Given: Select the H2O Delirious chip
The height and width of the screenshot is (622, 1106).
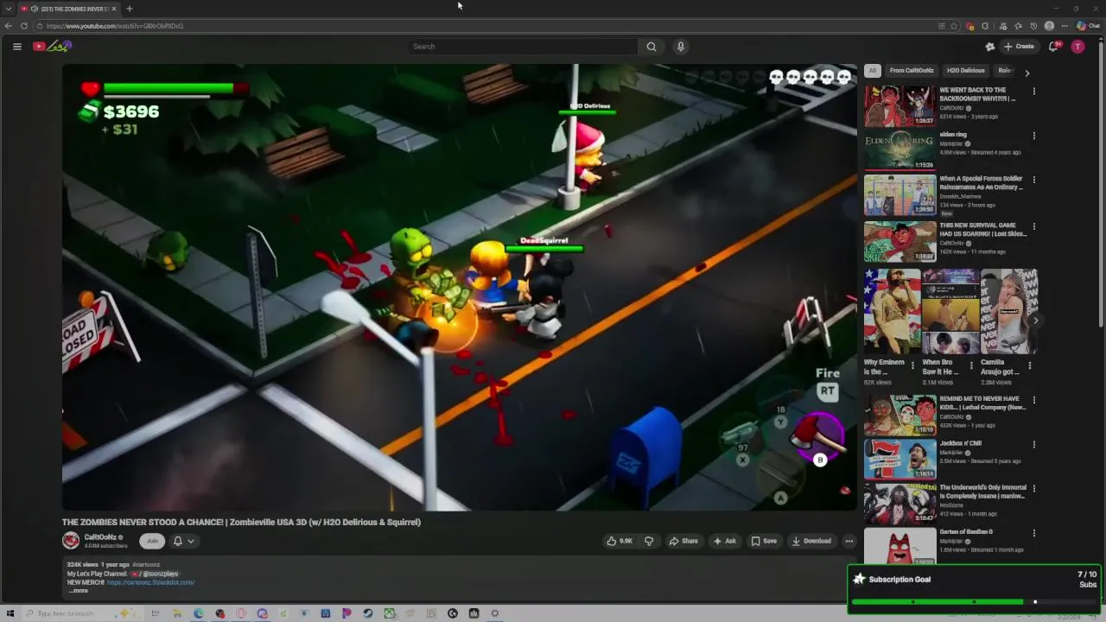Looking at the screenshot, I should coord(965,71).
